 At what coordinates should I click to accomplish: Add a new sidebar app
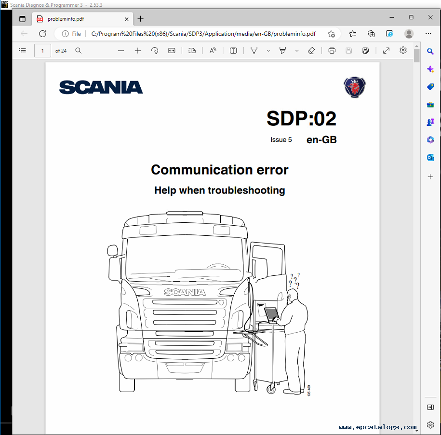(x=430, y=177)
